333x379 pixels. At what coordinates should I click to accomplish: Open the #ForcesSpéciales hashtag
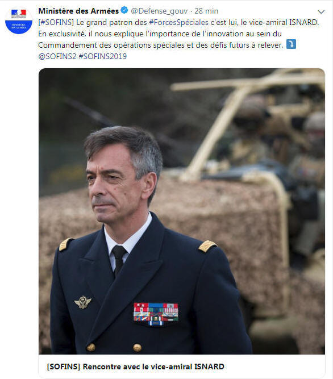[178, 23]
